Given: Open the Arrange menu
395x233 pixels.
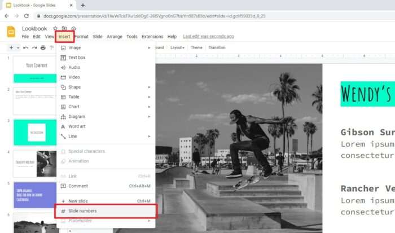Looking at the screenshot, I should pos(115,37).
